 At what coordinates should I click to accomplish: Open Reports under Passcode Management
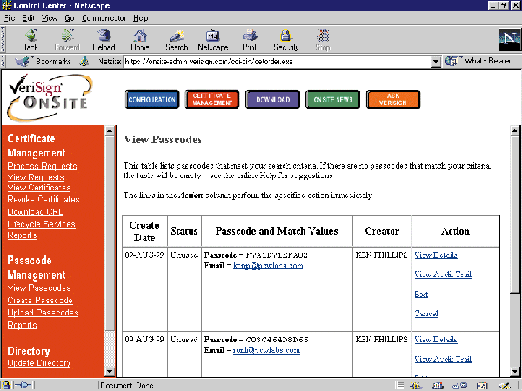click(22, 325)
